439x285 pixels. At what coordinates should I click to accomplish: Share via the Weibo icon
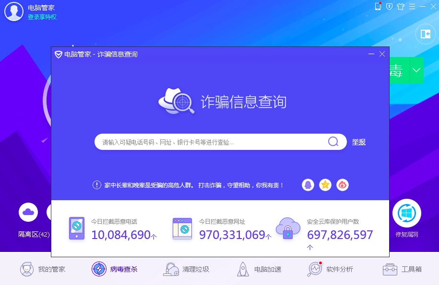[342, 185]
